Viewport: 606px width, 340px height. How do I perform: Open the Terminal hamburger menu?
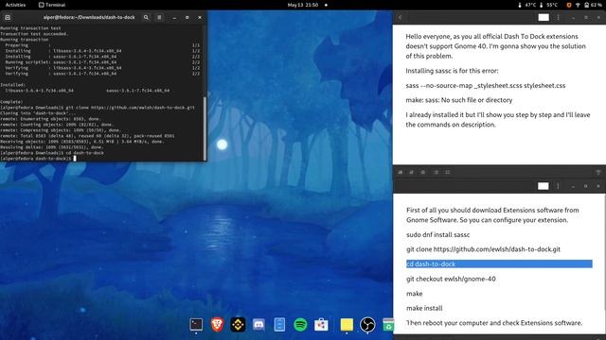pyautogui.click(x=159, y=17)
